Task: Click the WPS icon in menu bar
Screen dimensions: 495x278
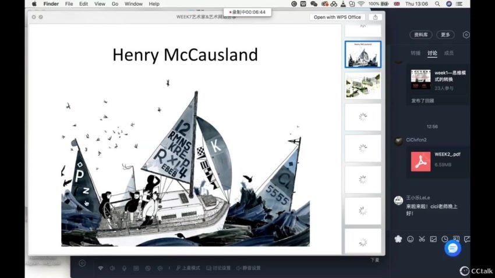Action: tap(303, 4)
